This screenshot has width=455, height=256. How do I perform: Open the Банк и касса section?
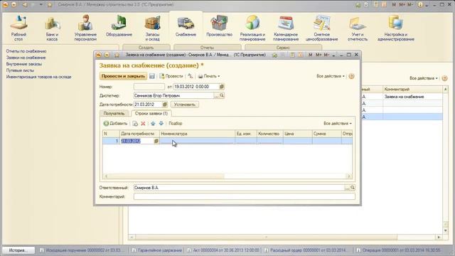[x=52, y=28]
